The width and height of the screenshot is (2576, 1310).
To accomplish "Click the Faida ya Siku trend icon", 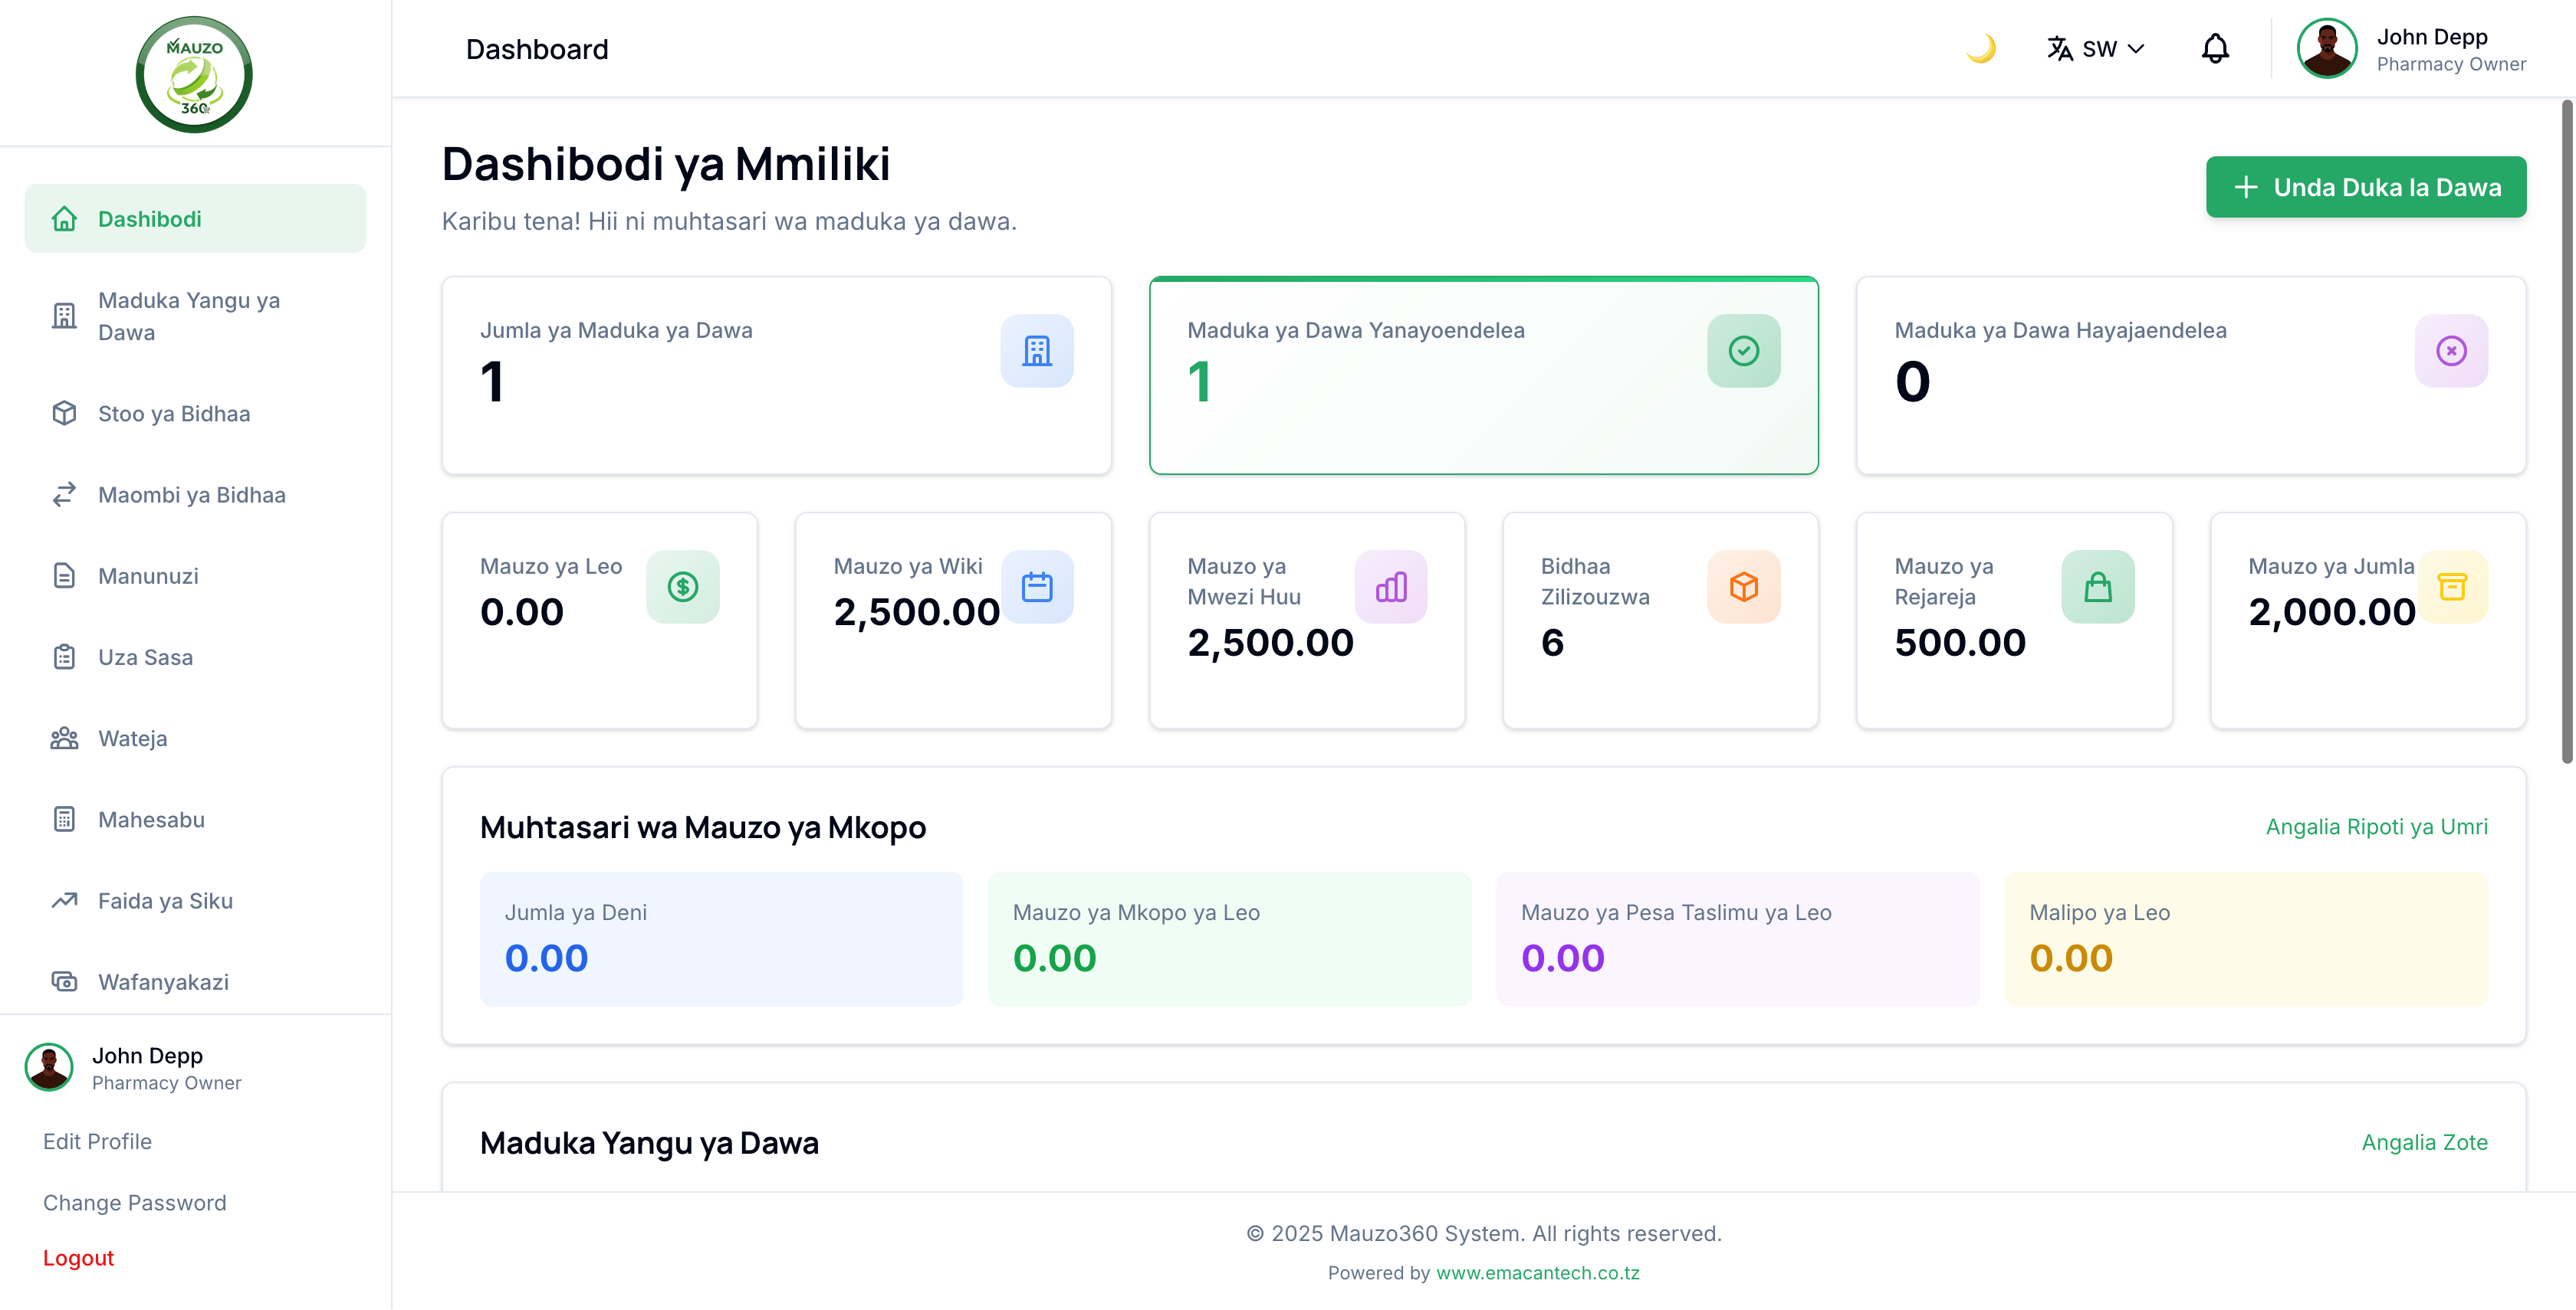I will pos(64,899).
